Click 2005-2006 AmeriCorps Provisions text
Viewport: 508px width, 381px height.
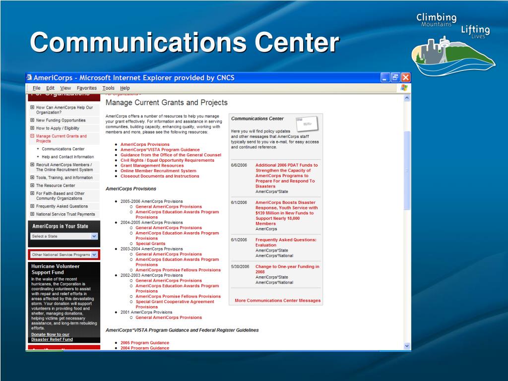click(151, 201)
